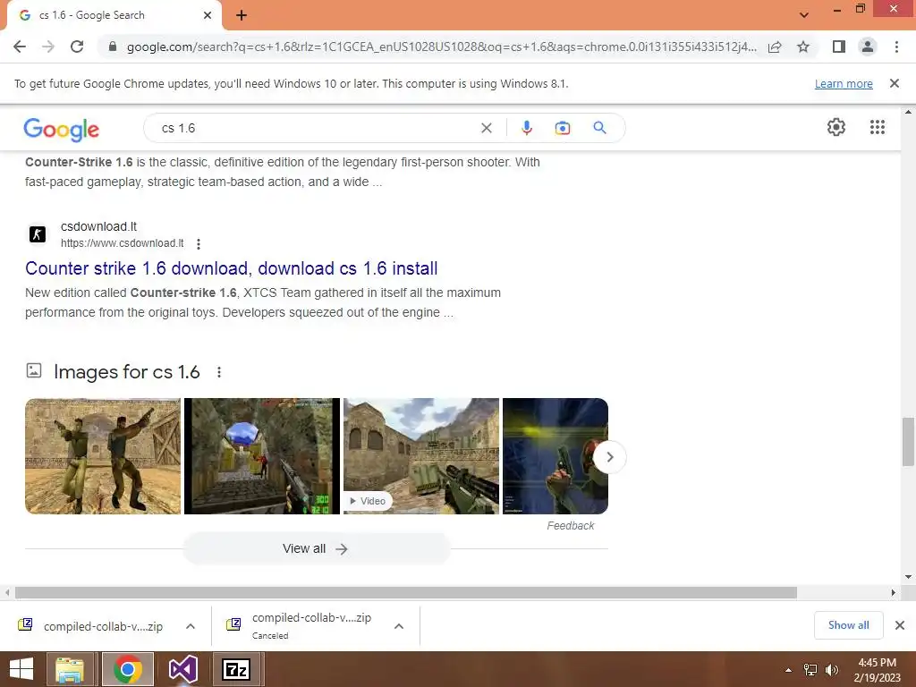Click the horizontal scrollbar thumb
The height and width of the screenshot is (687, 916).
[405, 592]
